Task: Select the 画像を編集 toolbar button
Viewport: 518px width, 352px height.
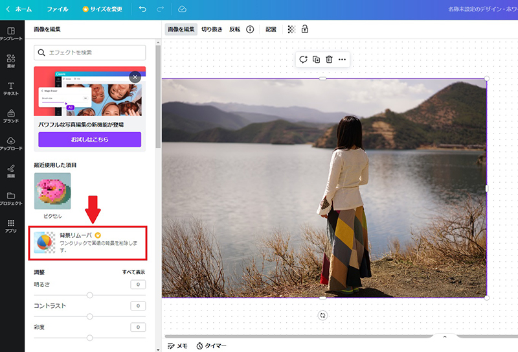Action: point(181,29)
